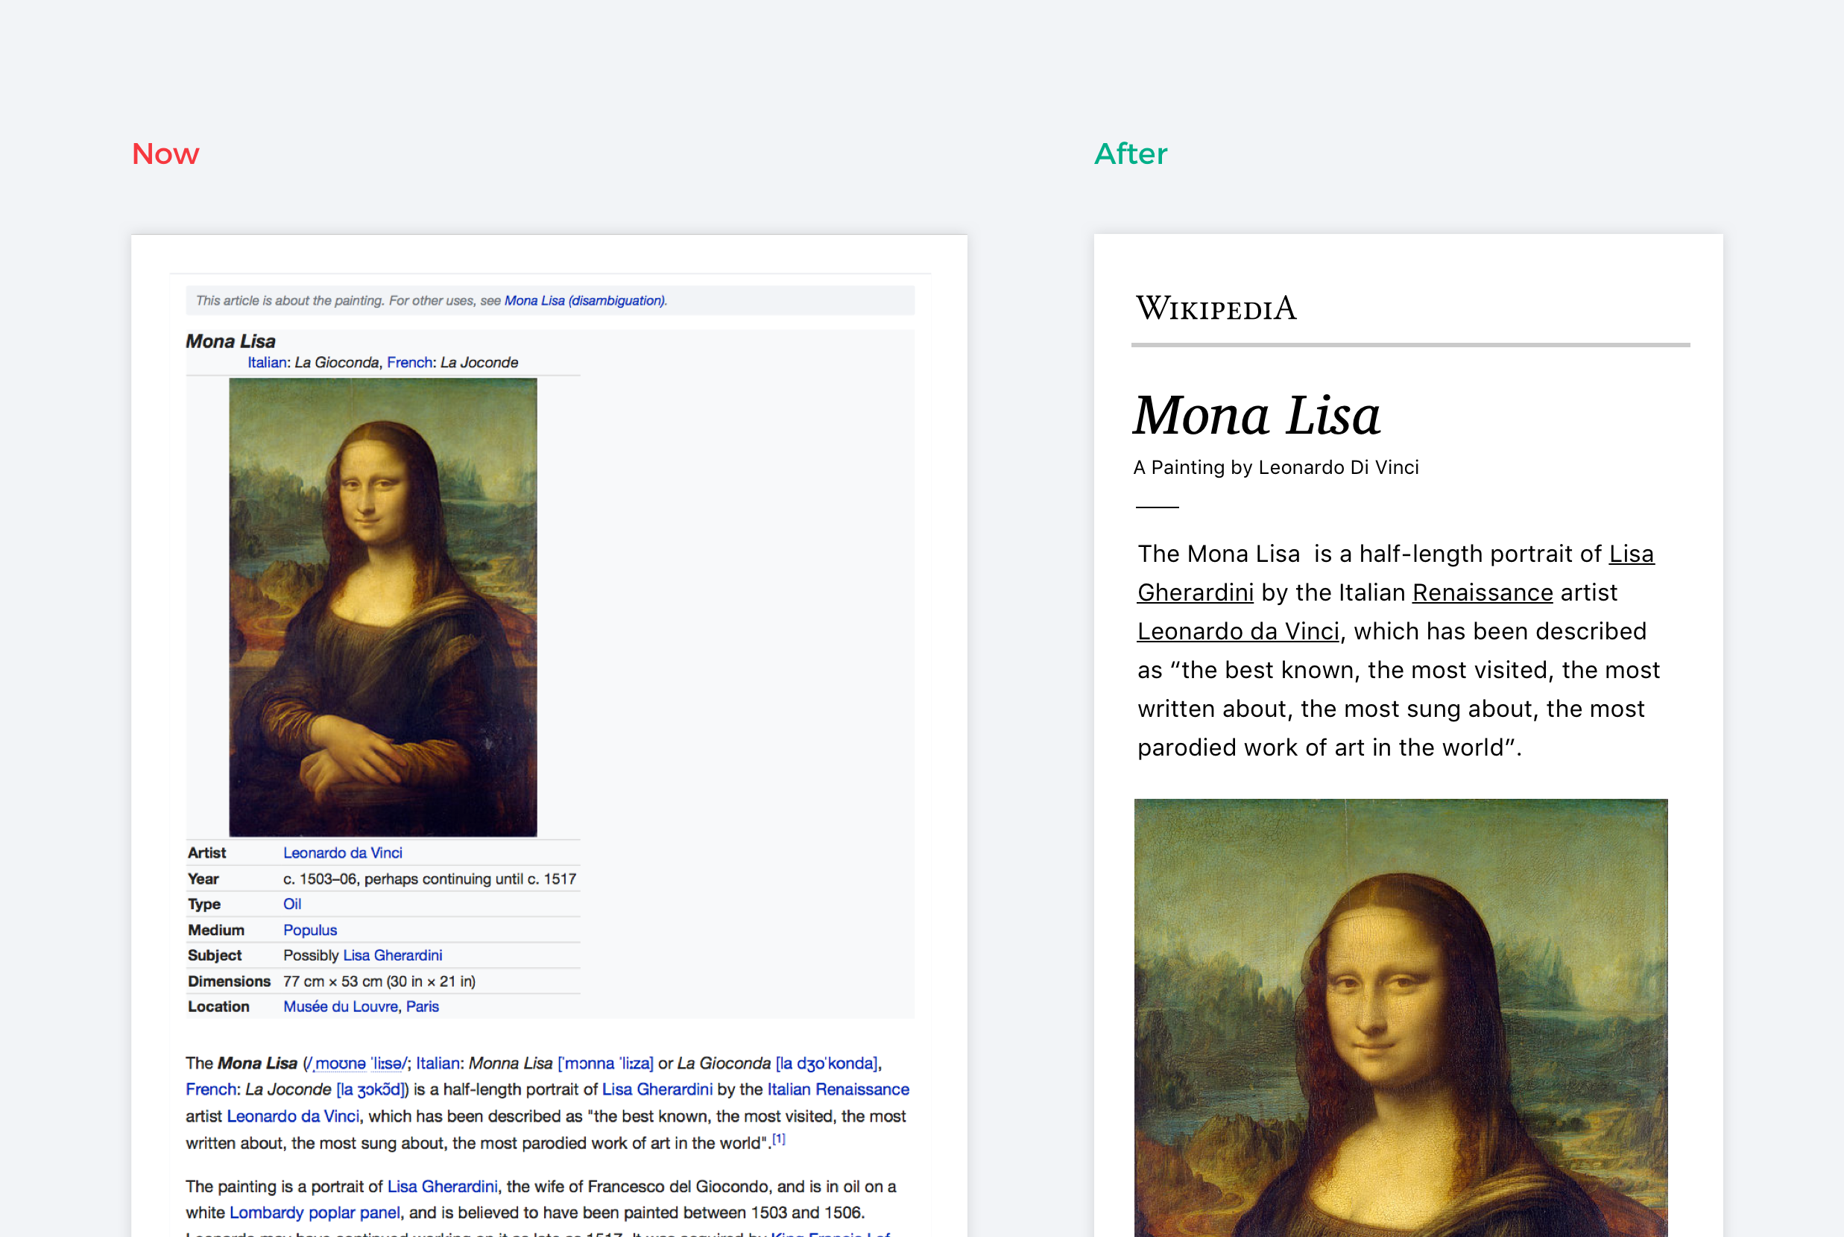Image resolution: width=1844 pixels, height=1237 pixels.
Task: Click the Paris link in Location row
Action: pos(422,1007)
